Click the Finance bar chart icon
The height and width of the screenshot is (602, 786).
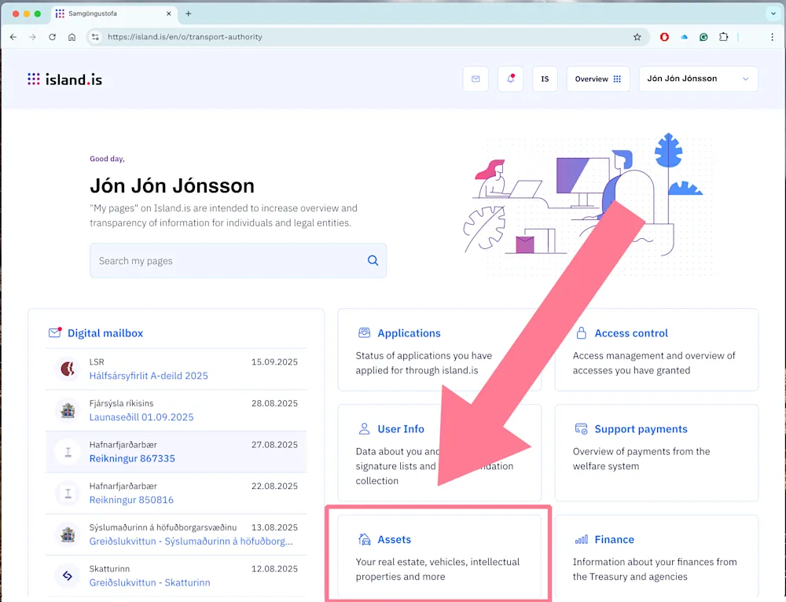(582, 539)
